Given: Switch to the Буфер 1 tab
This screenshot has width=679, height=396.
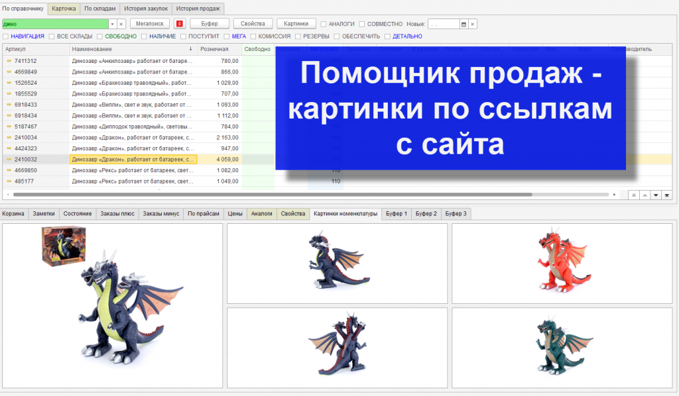Looking at the screenshot, I should [x=397, y=214].
